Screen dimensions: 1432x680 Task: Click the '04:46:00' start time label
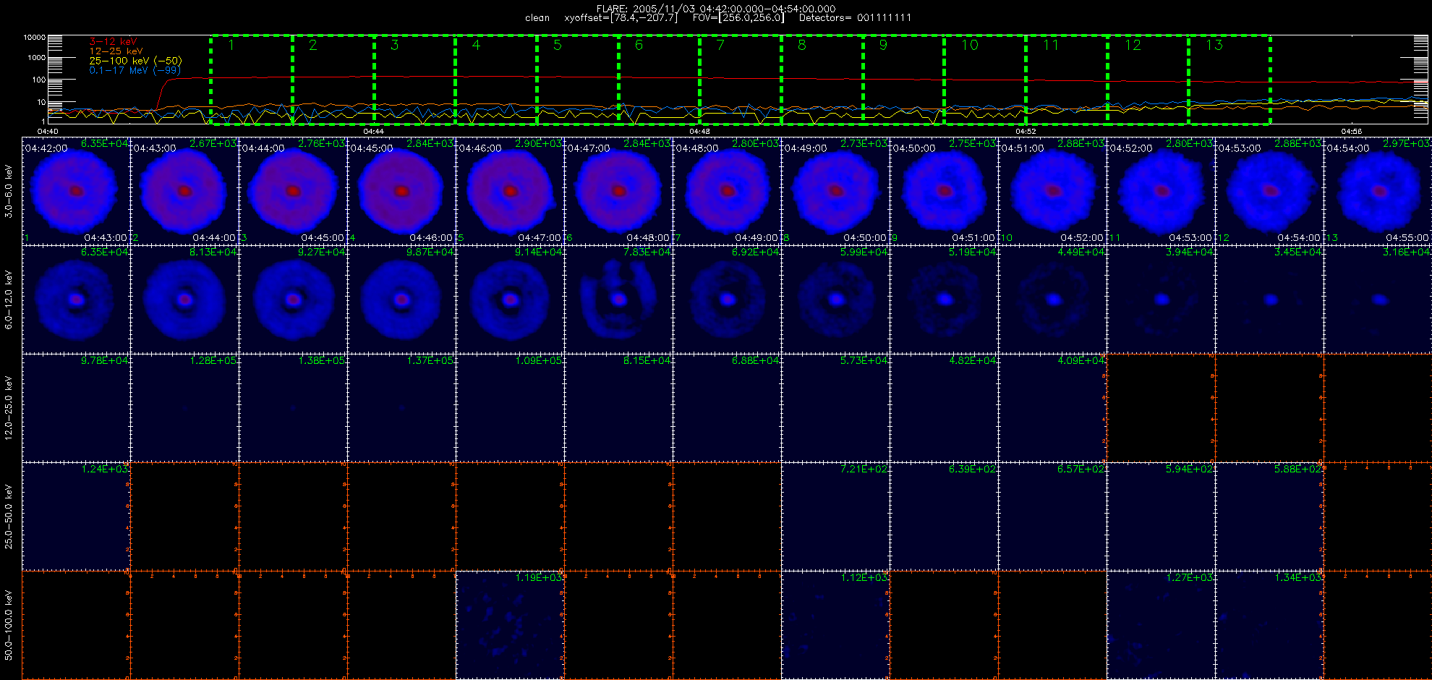(x=480, y=148)
